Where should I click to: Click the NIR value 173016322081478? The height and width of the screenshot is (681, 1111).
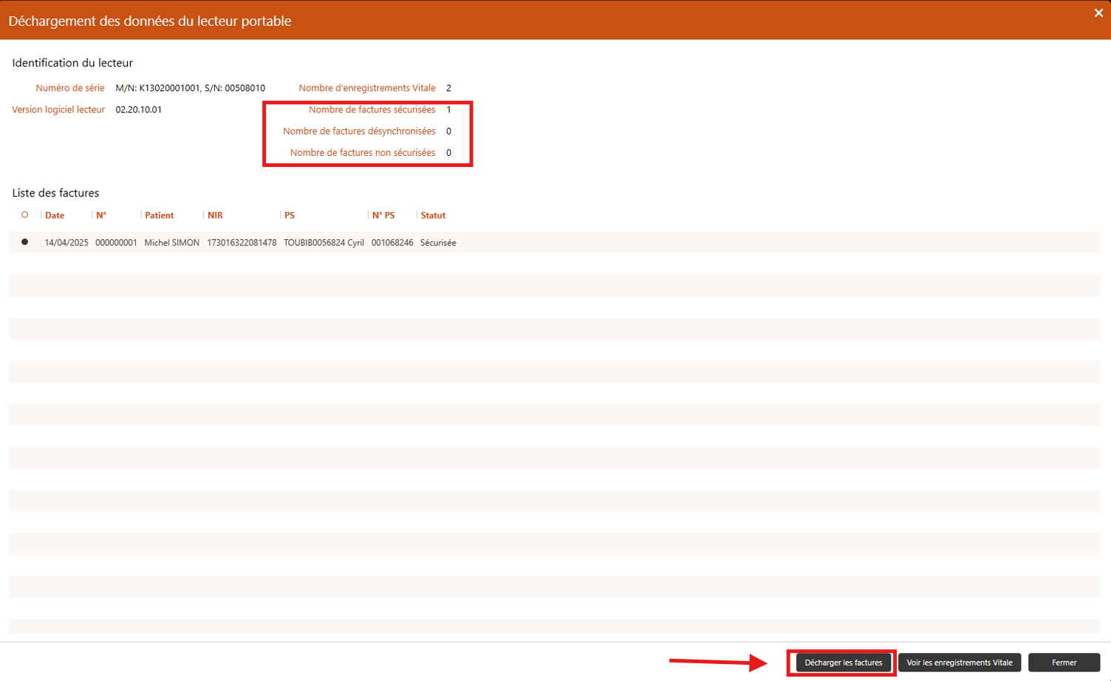pos(242,243)
